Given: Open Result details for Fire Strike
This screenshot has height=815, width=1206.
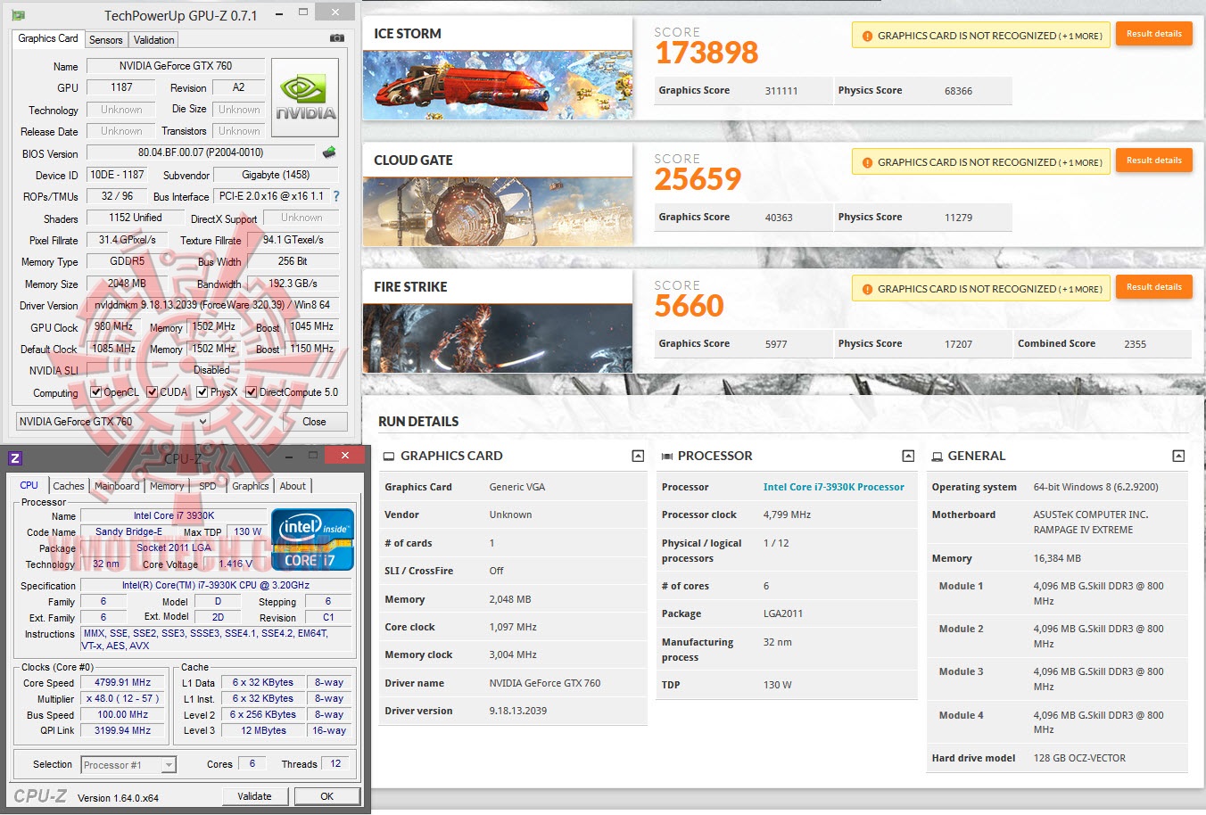Looking at the screenshot, I should pyautogui.click(x=1154, y=287).
